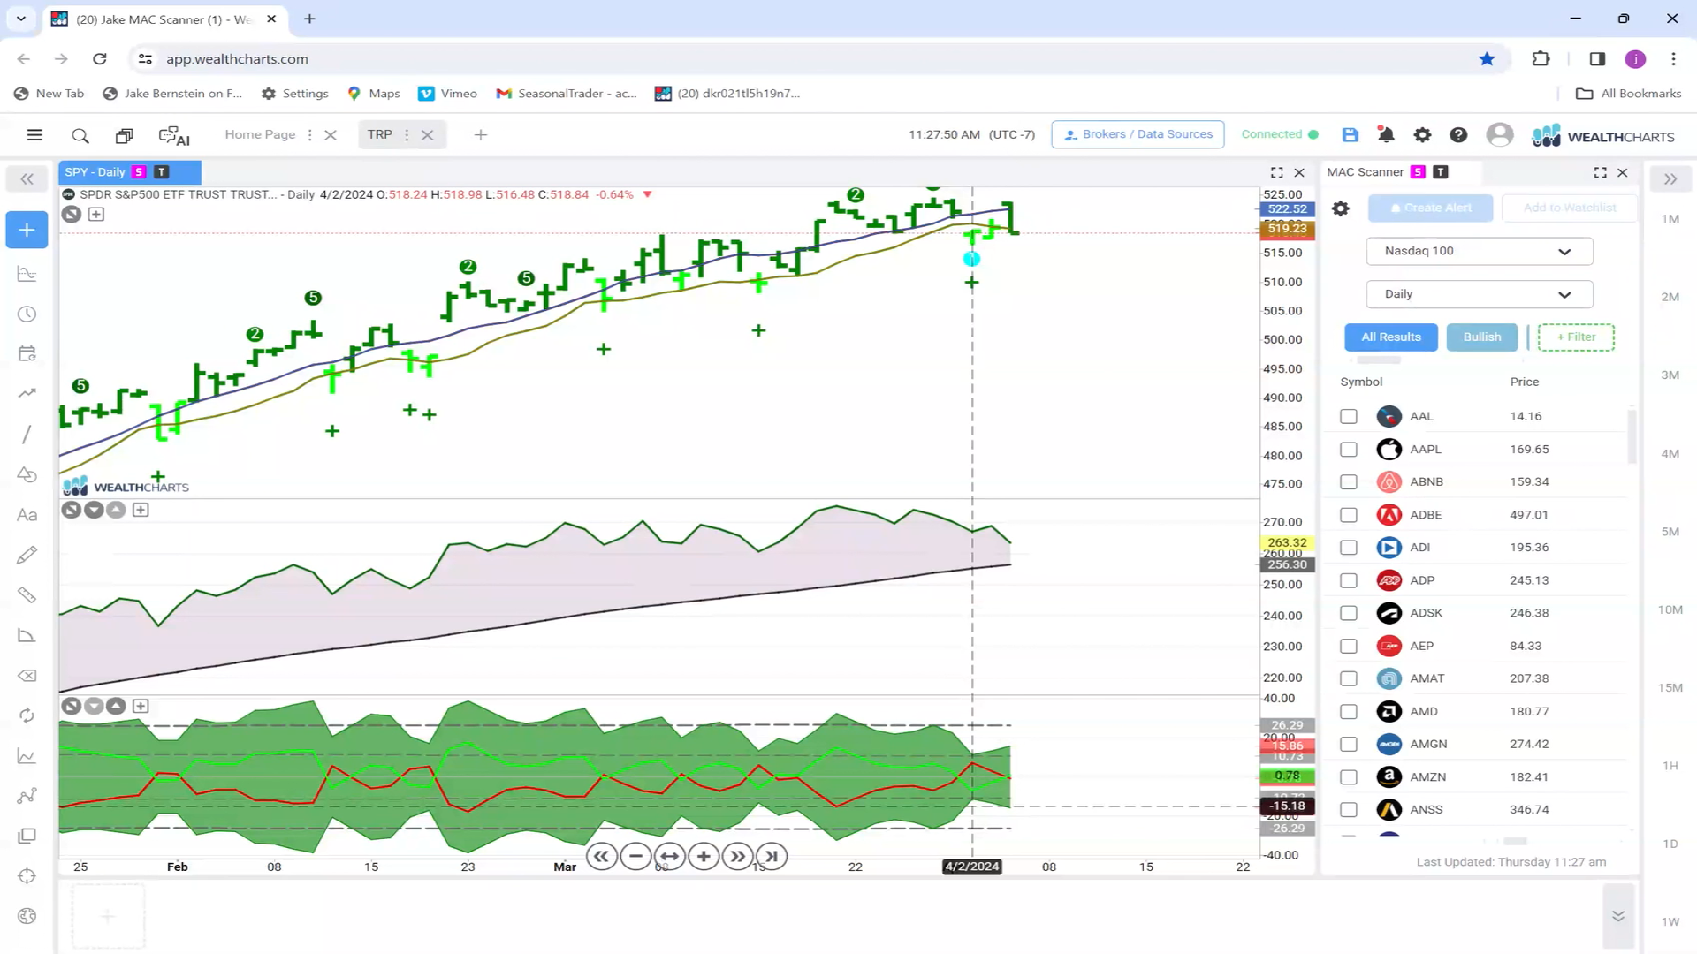Open the workspace layouts icon
This screenshot has width=1697, height=954.
click(125, 135)
